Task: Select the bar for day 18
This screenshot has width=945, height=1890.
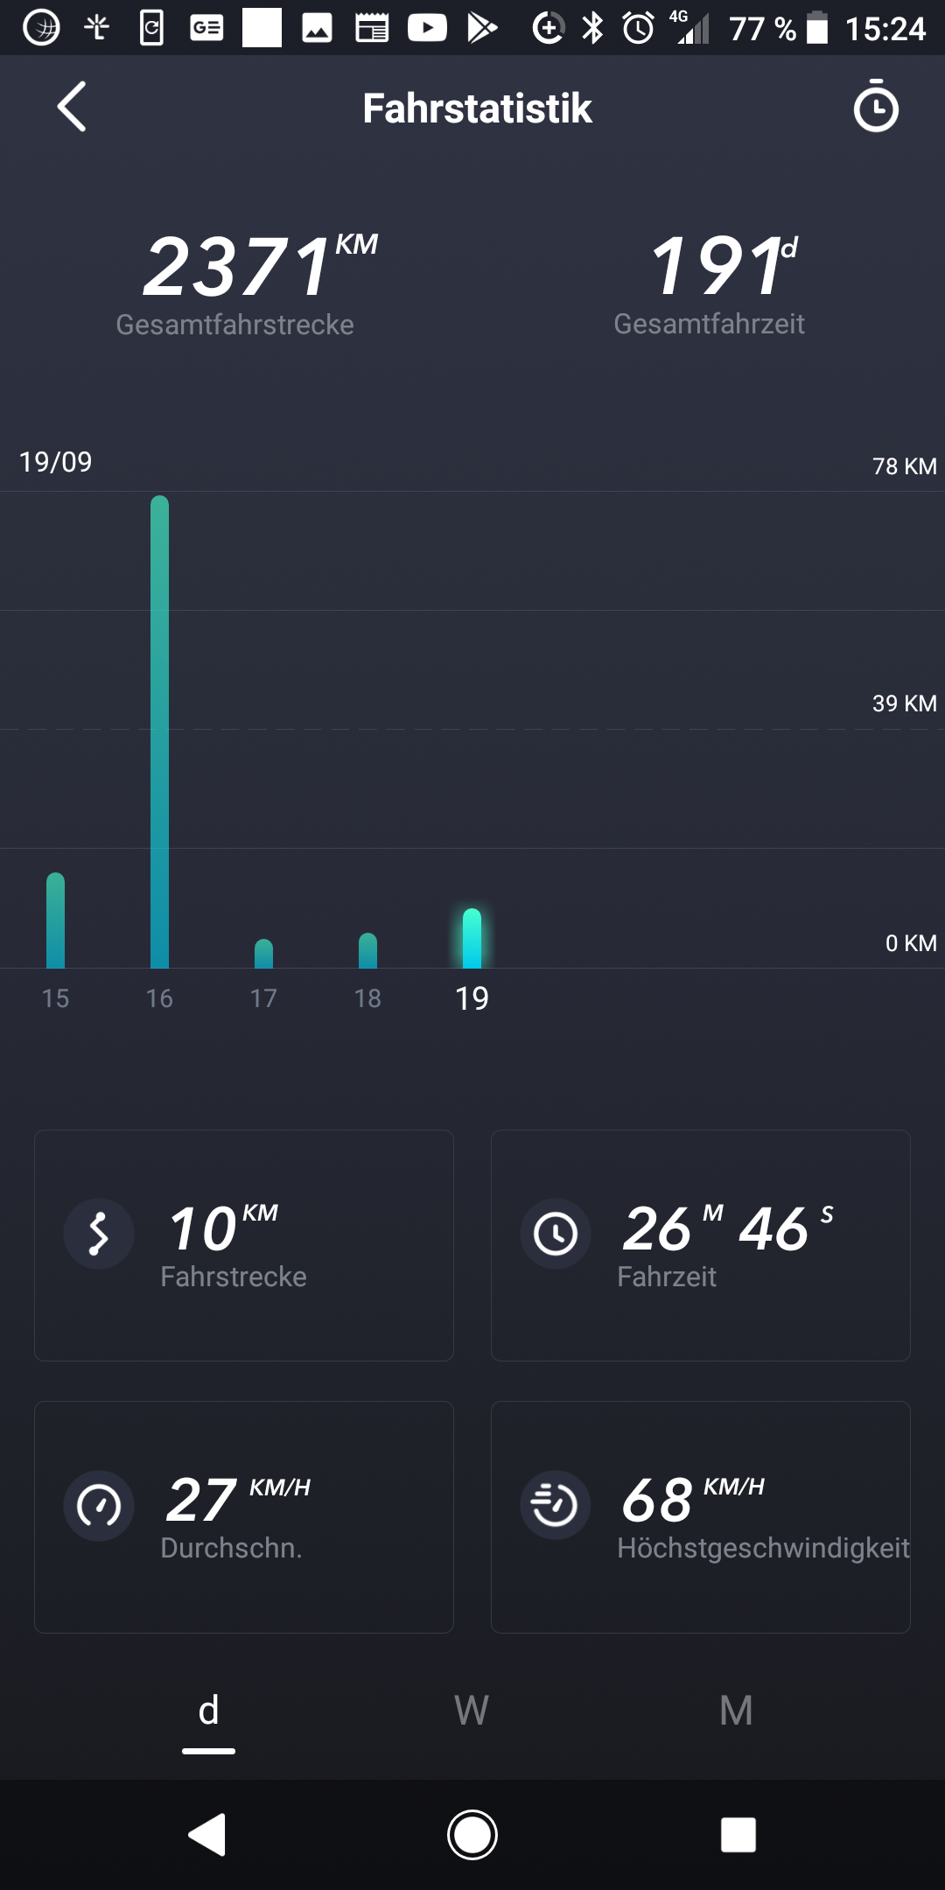Action: point(367,951)
